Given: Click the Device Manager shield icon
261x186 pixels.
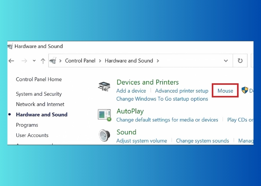Looking at the screenshot, I should (x=245, y=90).
